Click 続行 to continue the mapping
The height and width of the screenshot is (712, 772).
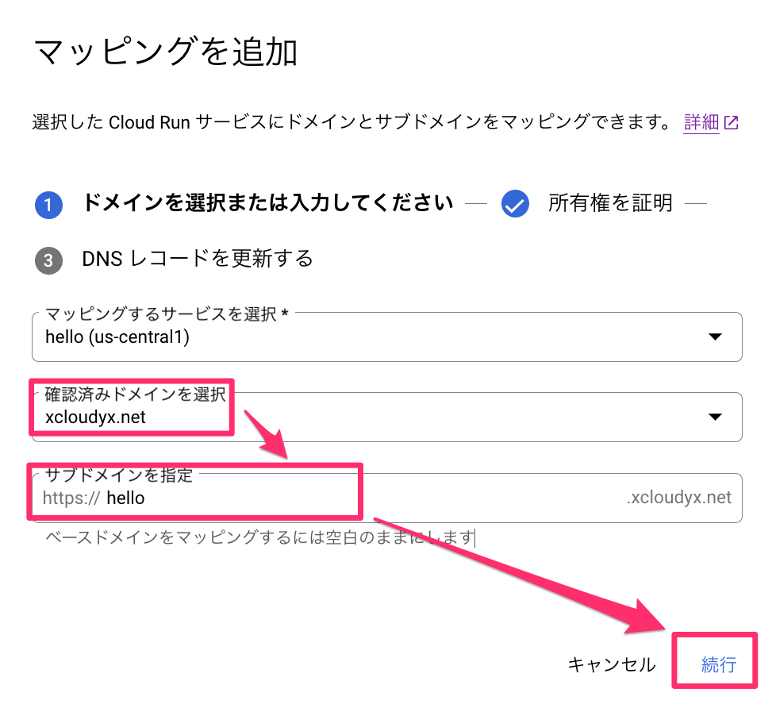coord(716,665)
